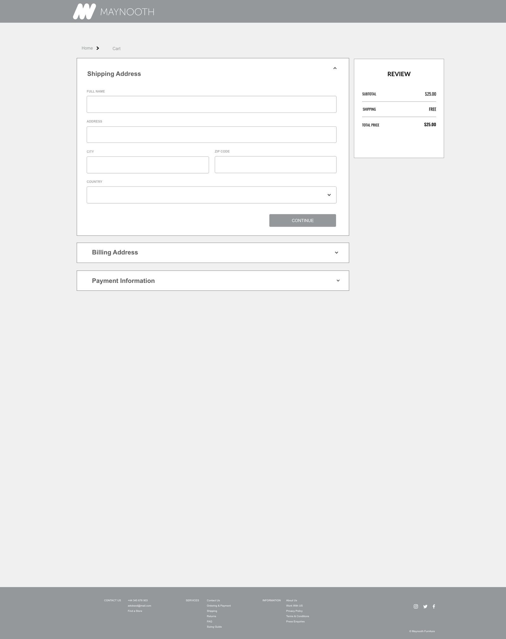Click into the Address input field
The image size is (506, 639).
click(211, 135)
